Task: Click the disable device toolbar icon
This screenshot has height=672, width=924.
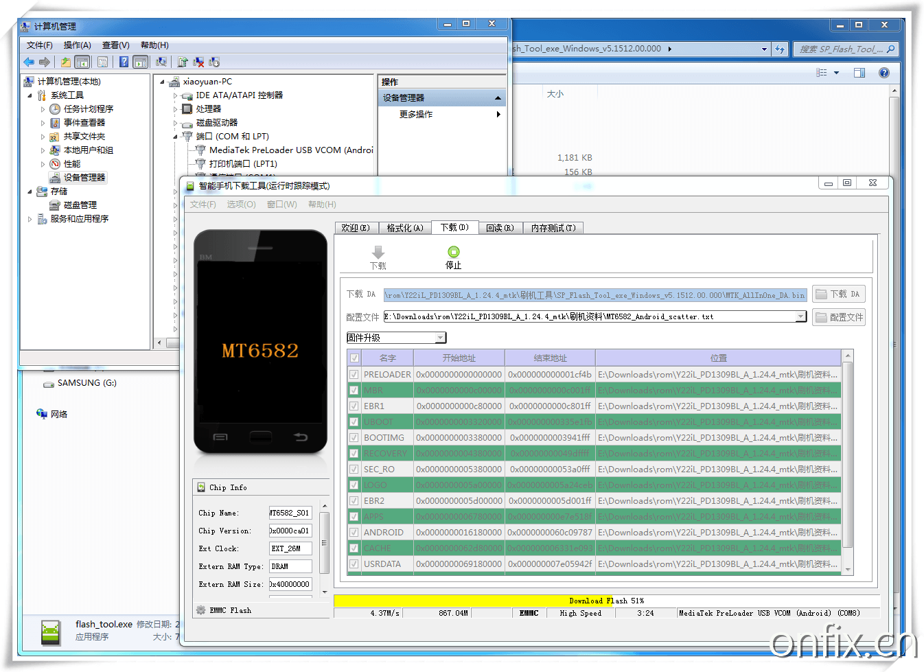Action: [199, 62]
